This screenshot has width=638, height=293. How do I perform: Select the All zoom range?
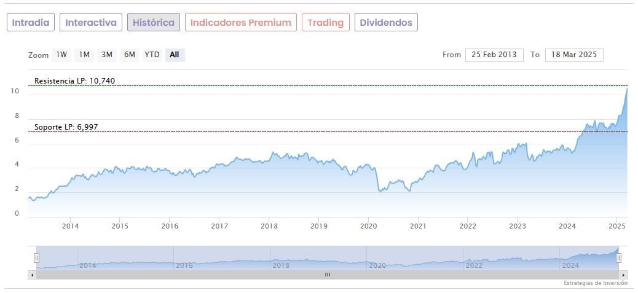click(x=175, y=55)
